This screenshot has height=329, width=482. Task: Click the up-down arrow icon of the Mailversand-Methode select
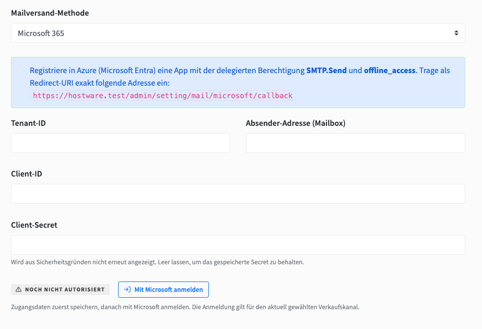[x=456, y=33]
